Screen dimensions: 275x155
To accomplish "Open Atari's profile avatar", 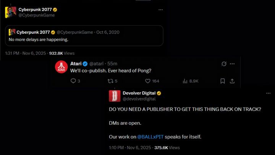I will coord(61,67).
